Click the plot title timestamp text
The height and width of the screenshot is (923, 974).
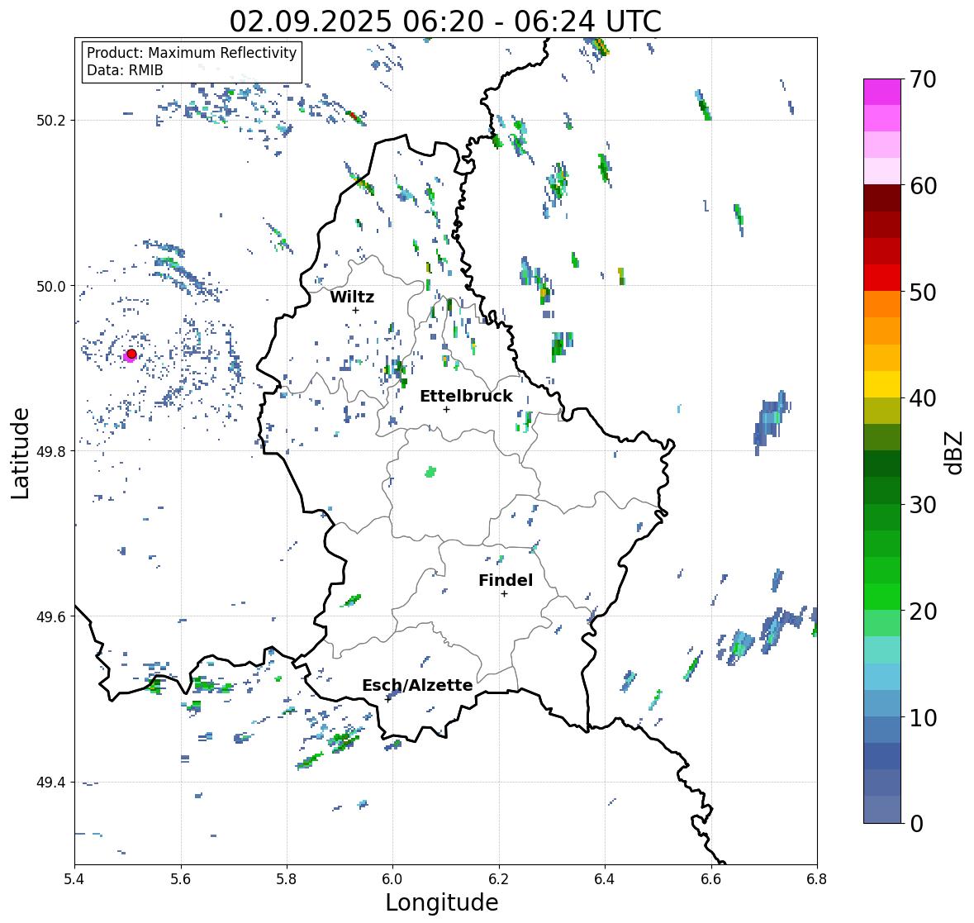tap(444, 21)
